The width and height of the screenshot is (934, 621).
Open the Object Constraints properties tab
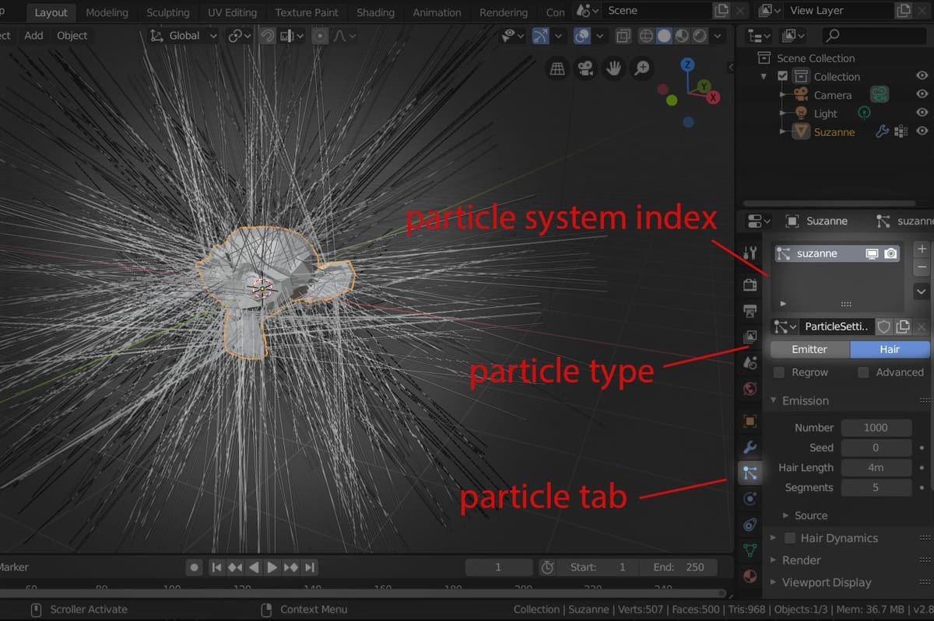click(x=750, y=524)
